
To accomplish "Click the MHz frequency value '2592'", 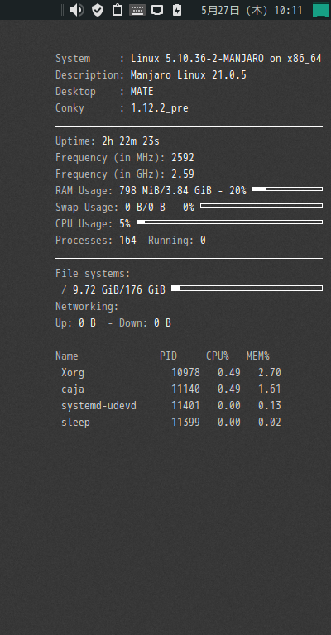I will (x=183, y=158).
